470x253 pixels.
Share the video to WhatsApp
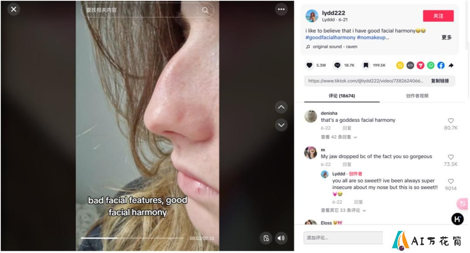(x=431, y=65)
